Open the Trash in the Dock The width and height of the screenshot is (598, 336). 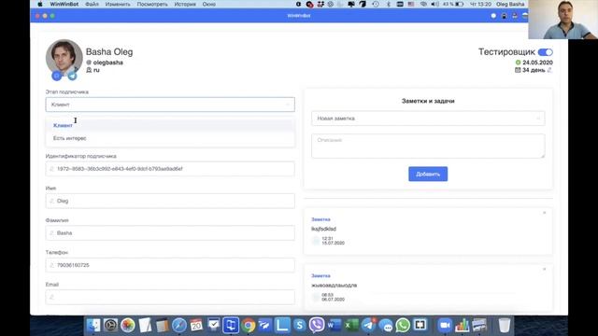[505, 325]
